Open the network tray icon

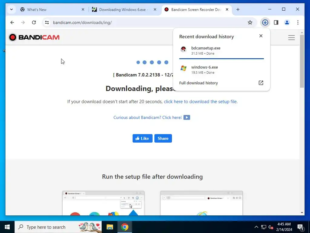[264, 227]
